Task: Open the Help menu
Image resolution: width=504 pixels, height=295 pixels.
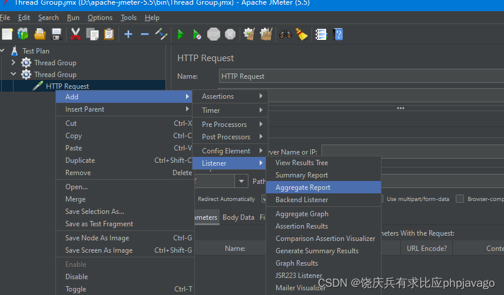Action: pyautogui.click(x=152, y=18)
